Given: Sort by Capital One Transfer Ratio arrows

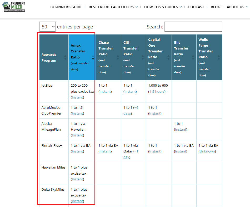Looking at the screenshot, I should (168, 57).
